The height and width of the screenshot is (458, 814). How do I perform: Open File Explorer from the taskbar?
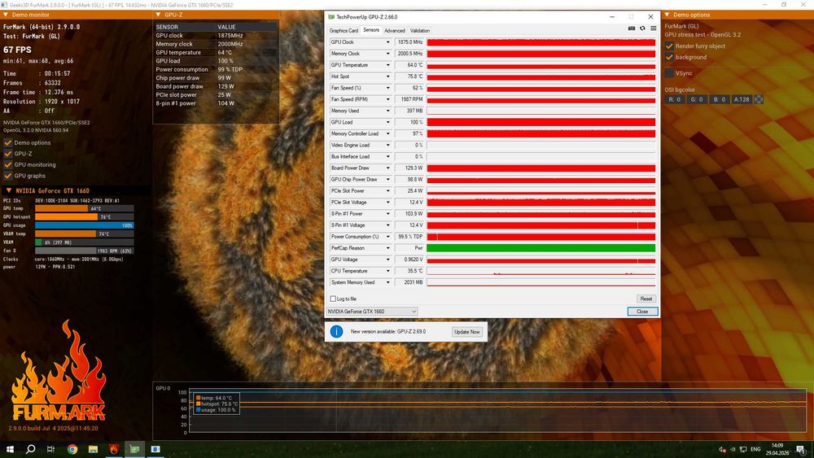[93, 449]
